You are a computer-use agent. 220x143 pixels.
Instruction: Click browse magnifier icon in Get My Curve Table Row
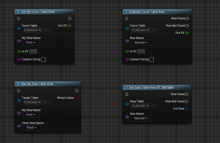pyautogui.click(x=49, y=30)
